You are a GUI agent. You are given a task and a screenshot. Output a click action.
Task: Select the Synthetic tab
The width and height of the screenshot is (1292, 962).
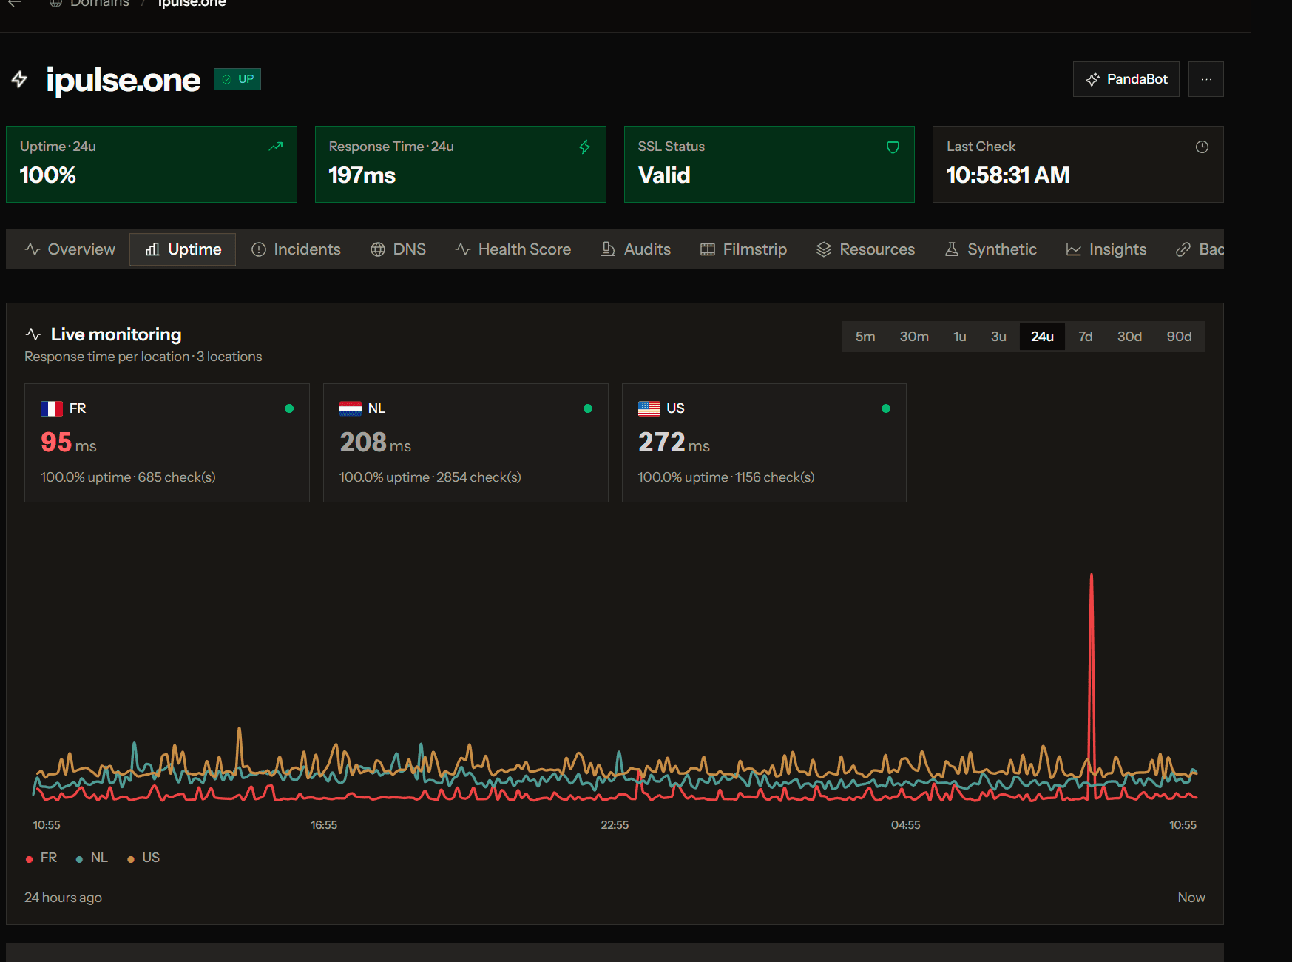[991, 249]
